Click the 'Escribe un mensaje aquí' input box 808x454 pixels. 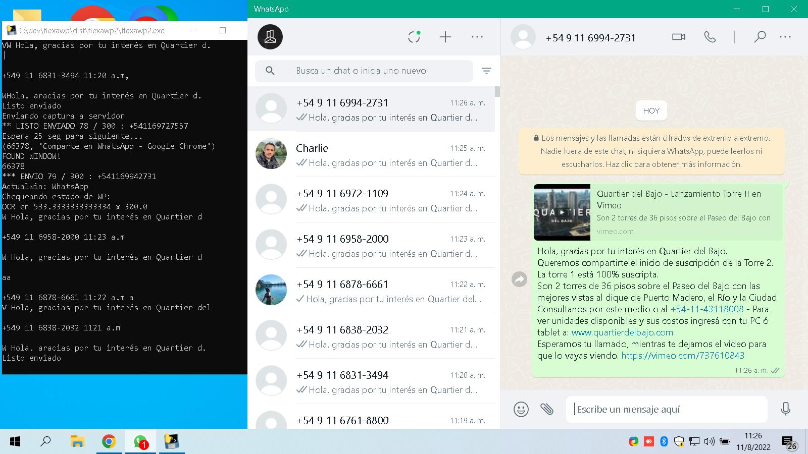667,409
